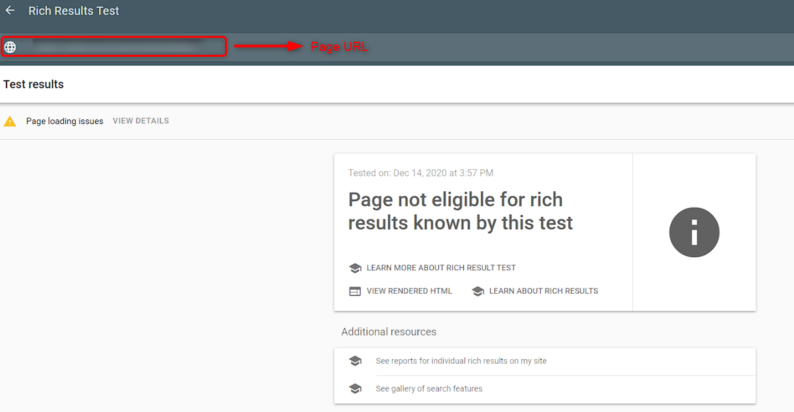The width and height of the screenshot is (794, 412).
Task: Click the Rich Results Test title
Action: (x=74, y=10)
